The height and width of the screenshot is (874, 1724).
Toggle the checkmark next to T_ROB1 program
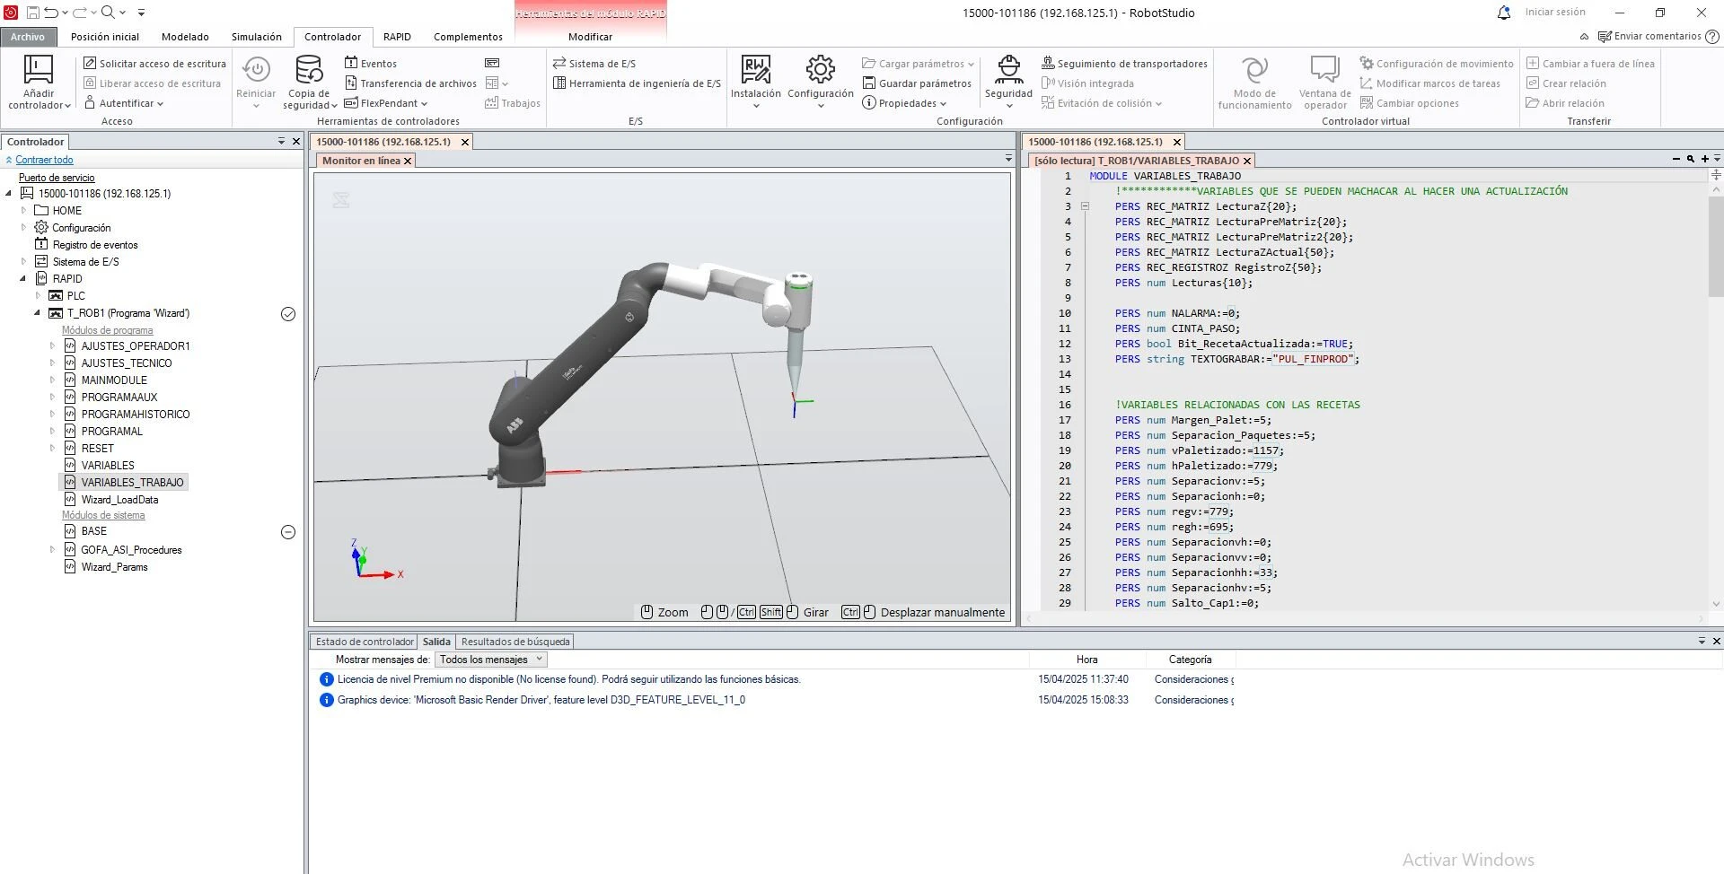tap(287, 314)
